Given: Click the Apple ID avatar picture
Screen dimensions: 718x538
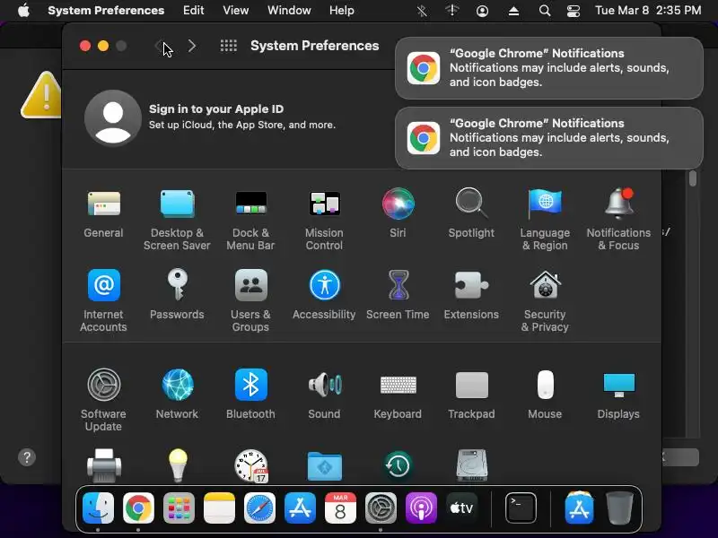Looking at the screenshot, I should 113,117.
